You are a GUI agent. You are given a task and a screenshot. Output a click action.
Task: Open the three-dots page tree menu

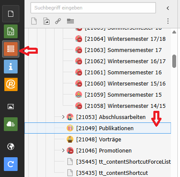point(168,21)
